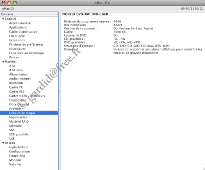Select the Diagnostics entry

point(17,100)
